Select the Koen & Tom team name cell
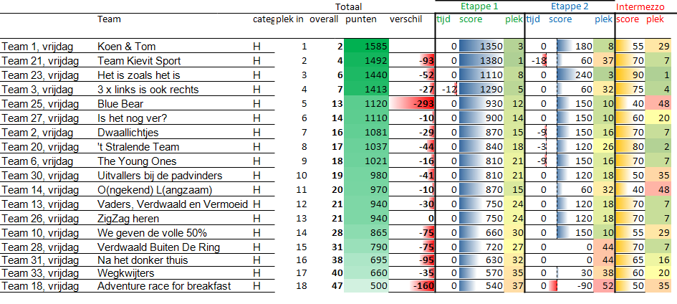Image resolution: width=677 pixels, height=304 pixels. click(x=126, y=47)
